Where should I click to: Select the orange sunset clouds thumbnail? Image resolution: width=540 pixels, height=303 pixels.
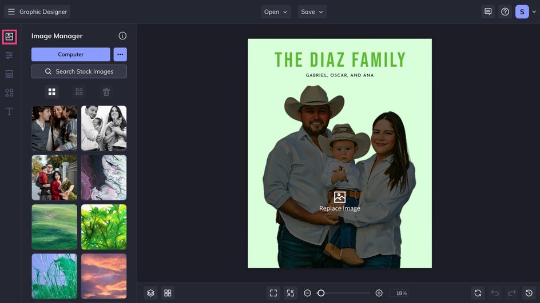pyautogui.click(x=104, y=276)
